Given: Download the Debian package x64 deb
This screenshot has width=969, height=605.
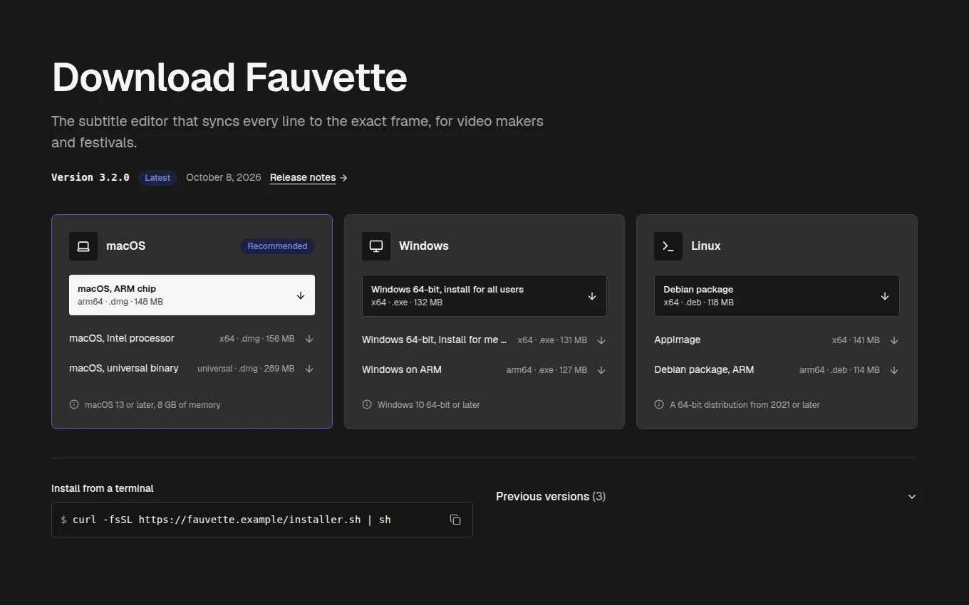Looking at the screenshot, I should (777, 295).
